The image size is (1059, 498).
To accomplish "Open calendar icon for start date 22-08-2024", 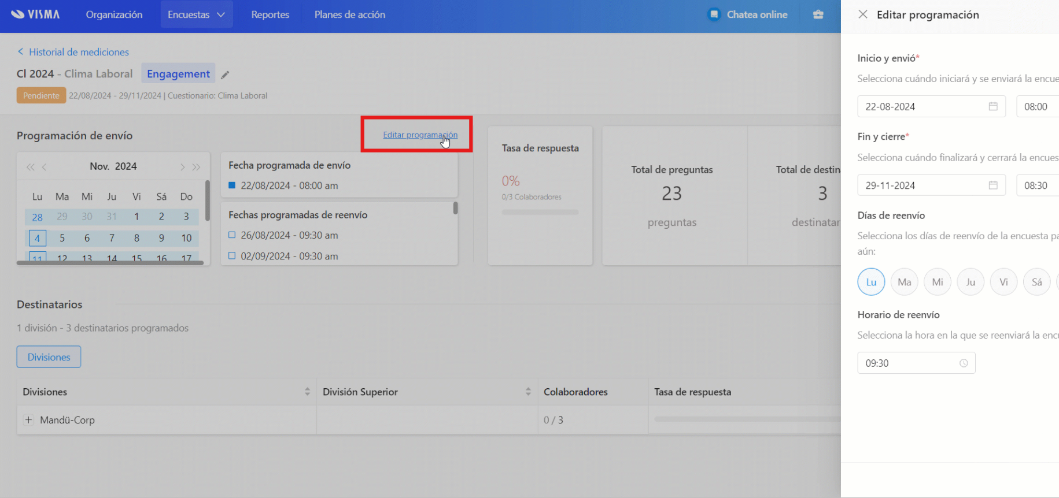I will click(993, 106).
